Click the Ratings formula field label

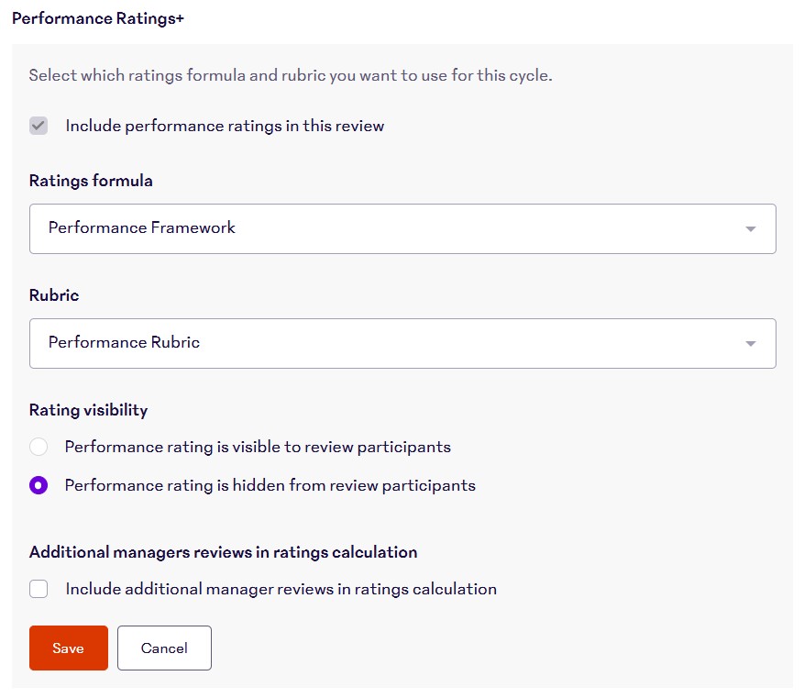pyautogui.click(x=91, y=181)
